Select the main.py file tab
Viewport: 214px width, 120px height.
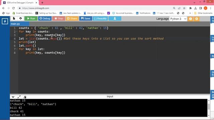tap(19, 24)
